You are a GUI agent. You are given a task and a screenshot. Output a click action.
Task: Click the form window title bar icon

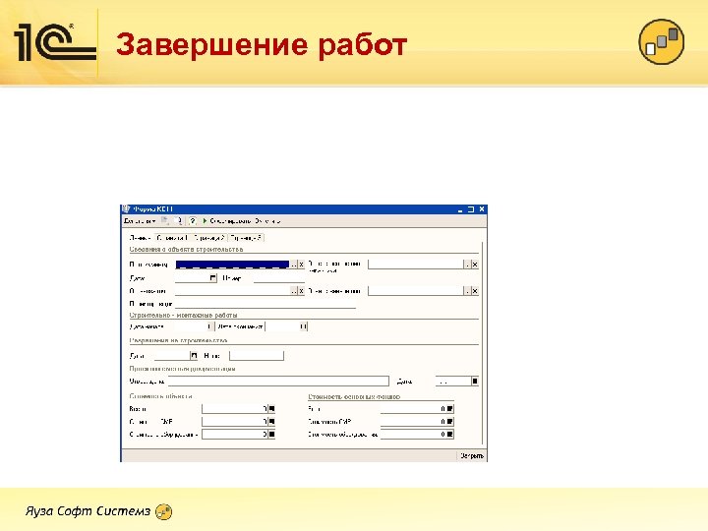126,209
